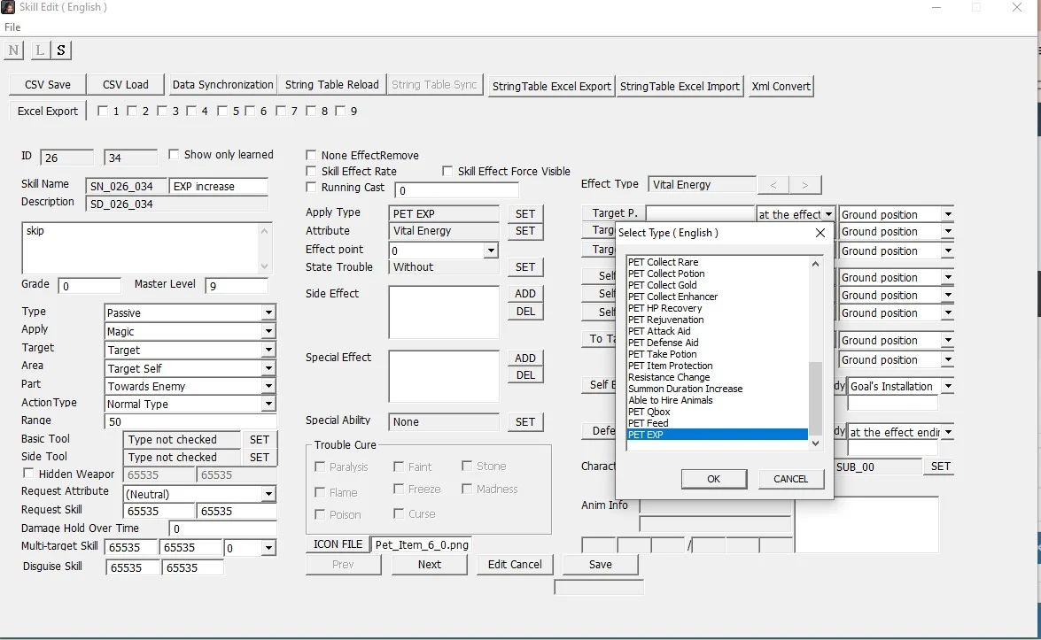Screen dimensions: 1041x640
Task: Click the L toolbar icon
Action: pos(39,50)
